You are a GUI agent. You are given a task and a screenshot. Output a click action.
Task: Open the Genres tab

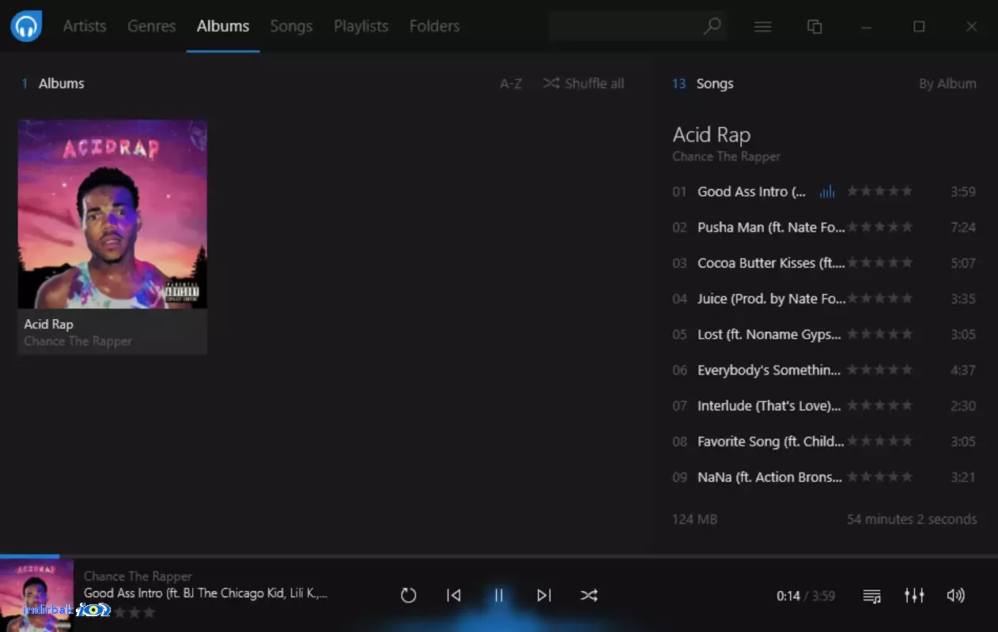tap(151, 26)
